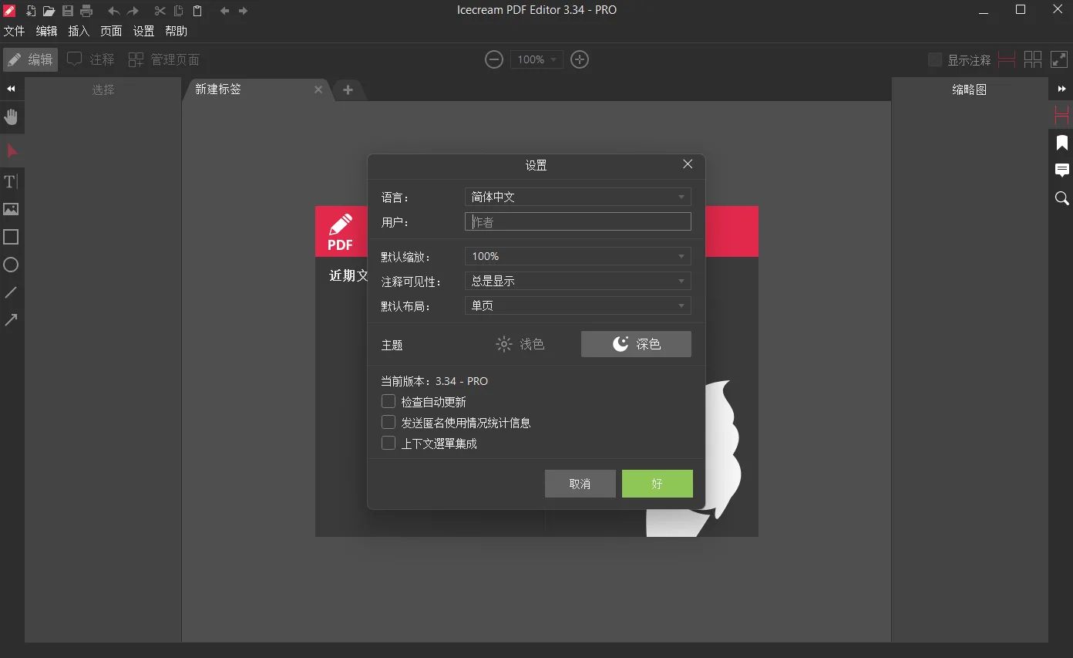This screenshot has width=1073, height=658.
Task: Open the 文件 menu
Action: coord(15,31)
